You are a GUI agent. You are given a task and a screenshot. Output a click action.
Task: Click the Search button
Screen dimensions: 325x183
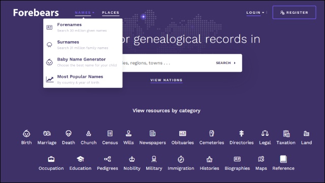(x=225, y=63)
